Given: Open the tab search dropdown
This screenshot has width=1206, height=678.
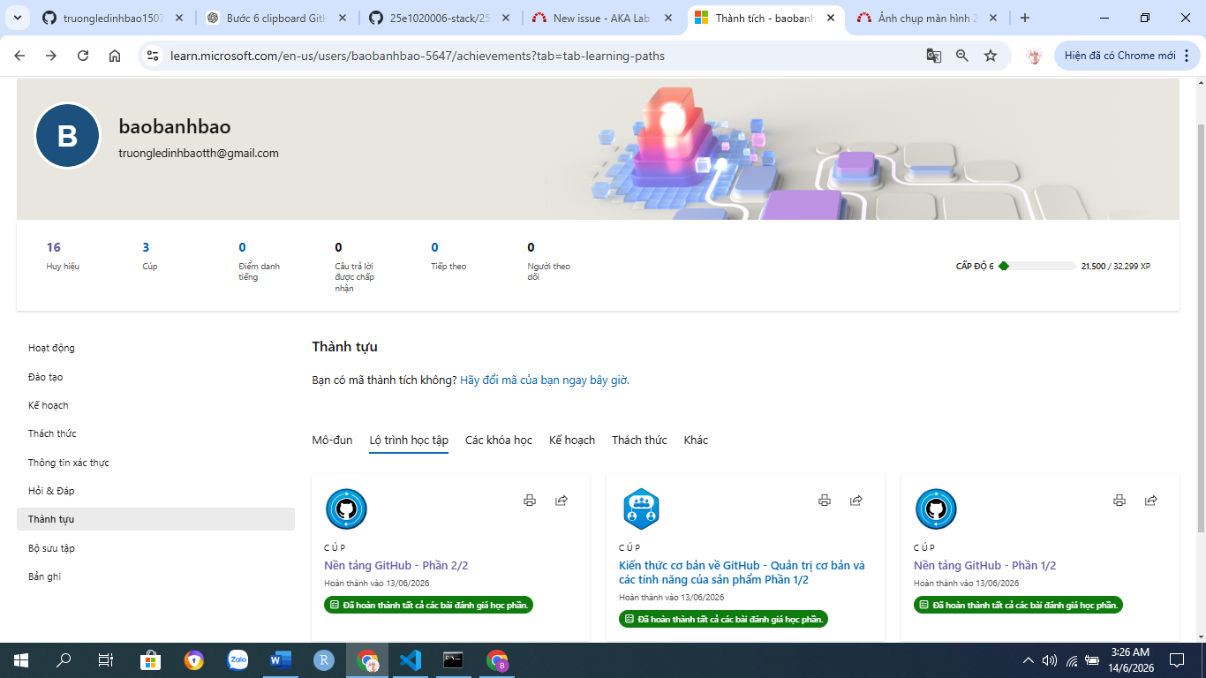Looking at the screenshot, I should click(19, 18).
